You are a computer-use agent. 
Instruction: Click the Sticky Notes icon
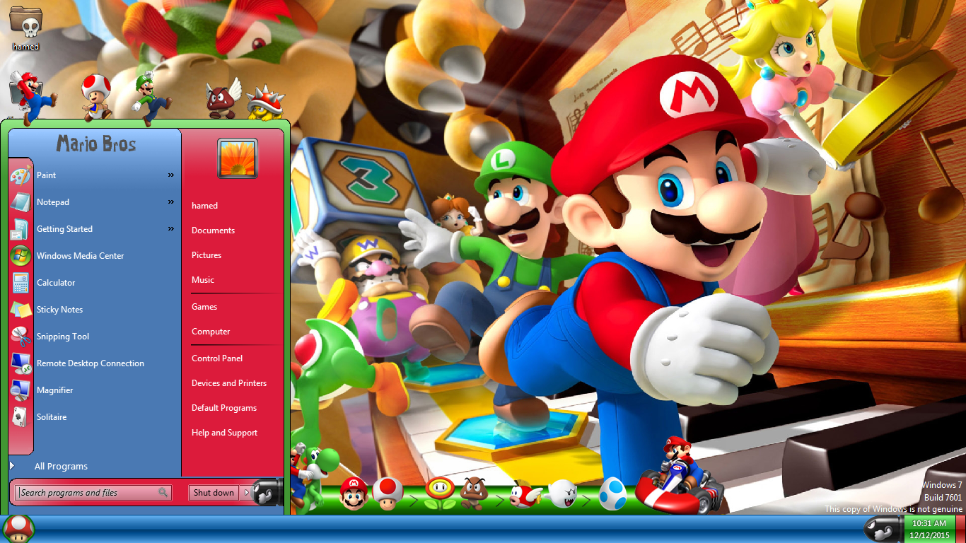(21, 310)
